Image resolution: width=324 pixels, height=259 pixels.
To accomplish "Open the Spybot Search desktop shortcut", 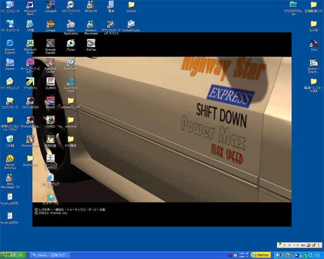I will 313,63.
